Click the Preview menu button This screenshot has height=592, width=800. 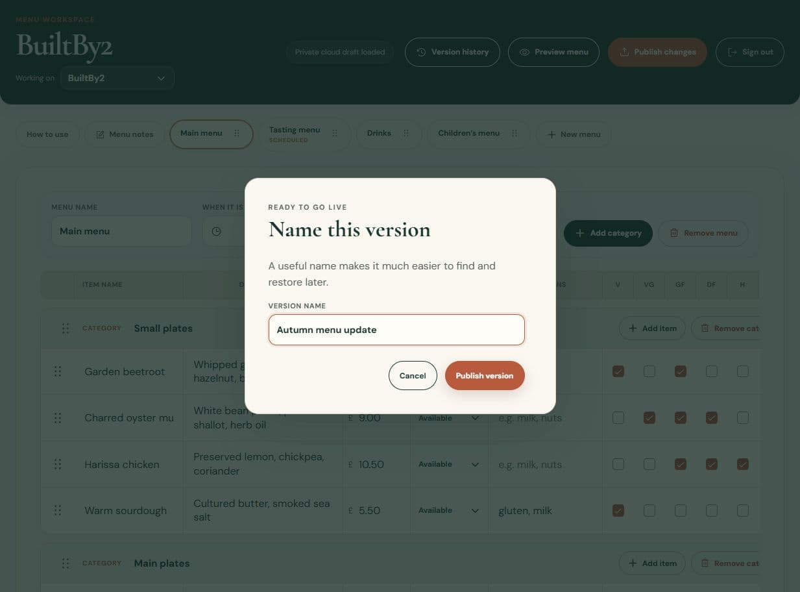click(x=553, y=52)
